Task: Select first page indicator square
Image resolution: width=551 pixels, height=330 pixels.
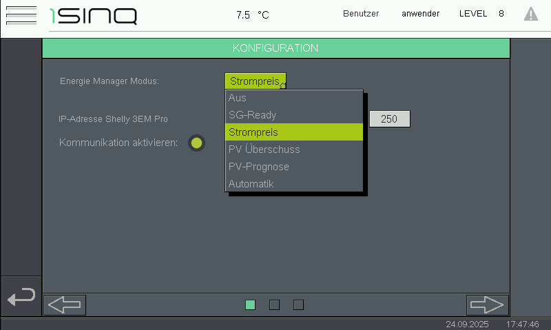Action: (250, 305)
